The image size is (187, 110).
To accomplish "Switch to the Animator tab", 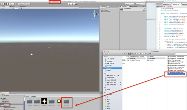I will tap(23, 7).
